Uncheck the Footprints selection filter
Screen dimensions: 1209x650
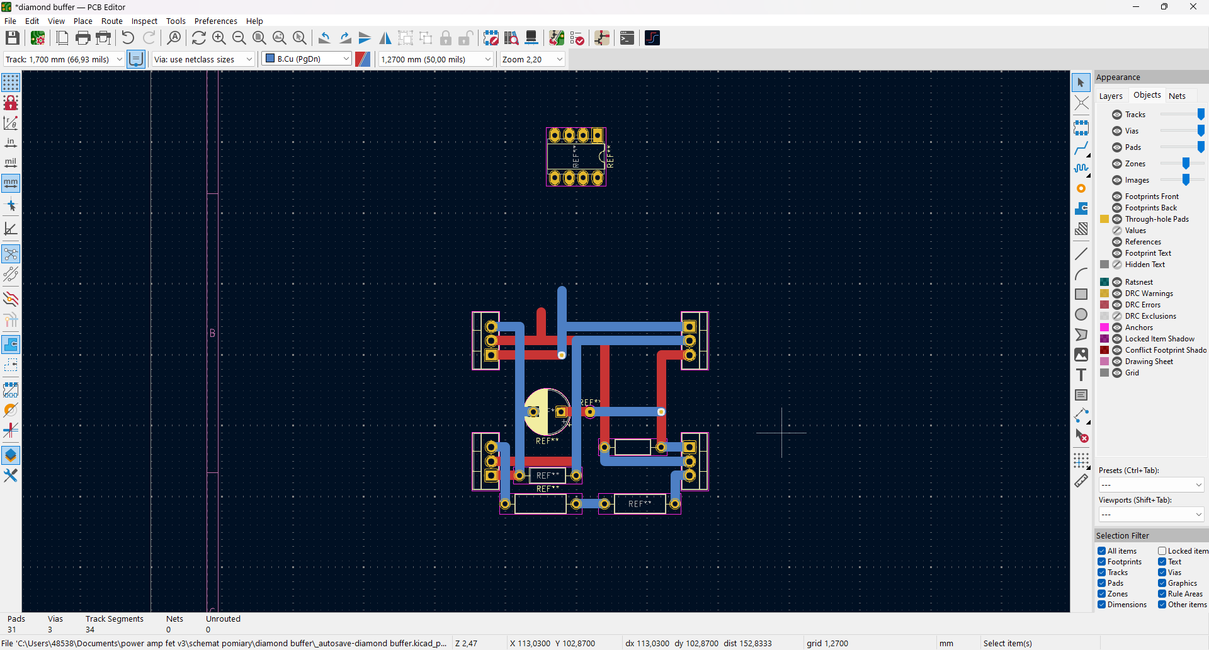point(1102,562)
